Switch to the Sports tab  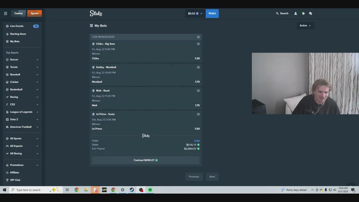pyautogui.click(x=34, y=13)
